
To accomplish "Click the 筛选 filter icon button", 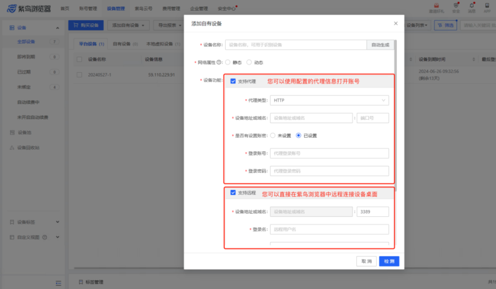I will coord(445,25).
